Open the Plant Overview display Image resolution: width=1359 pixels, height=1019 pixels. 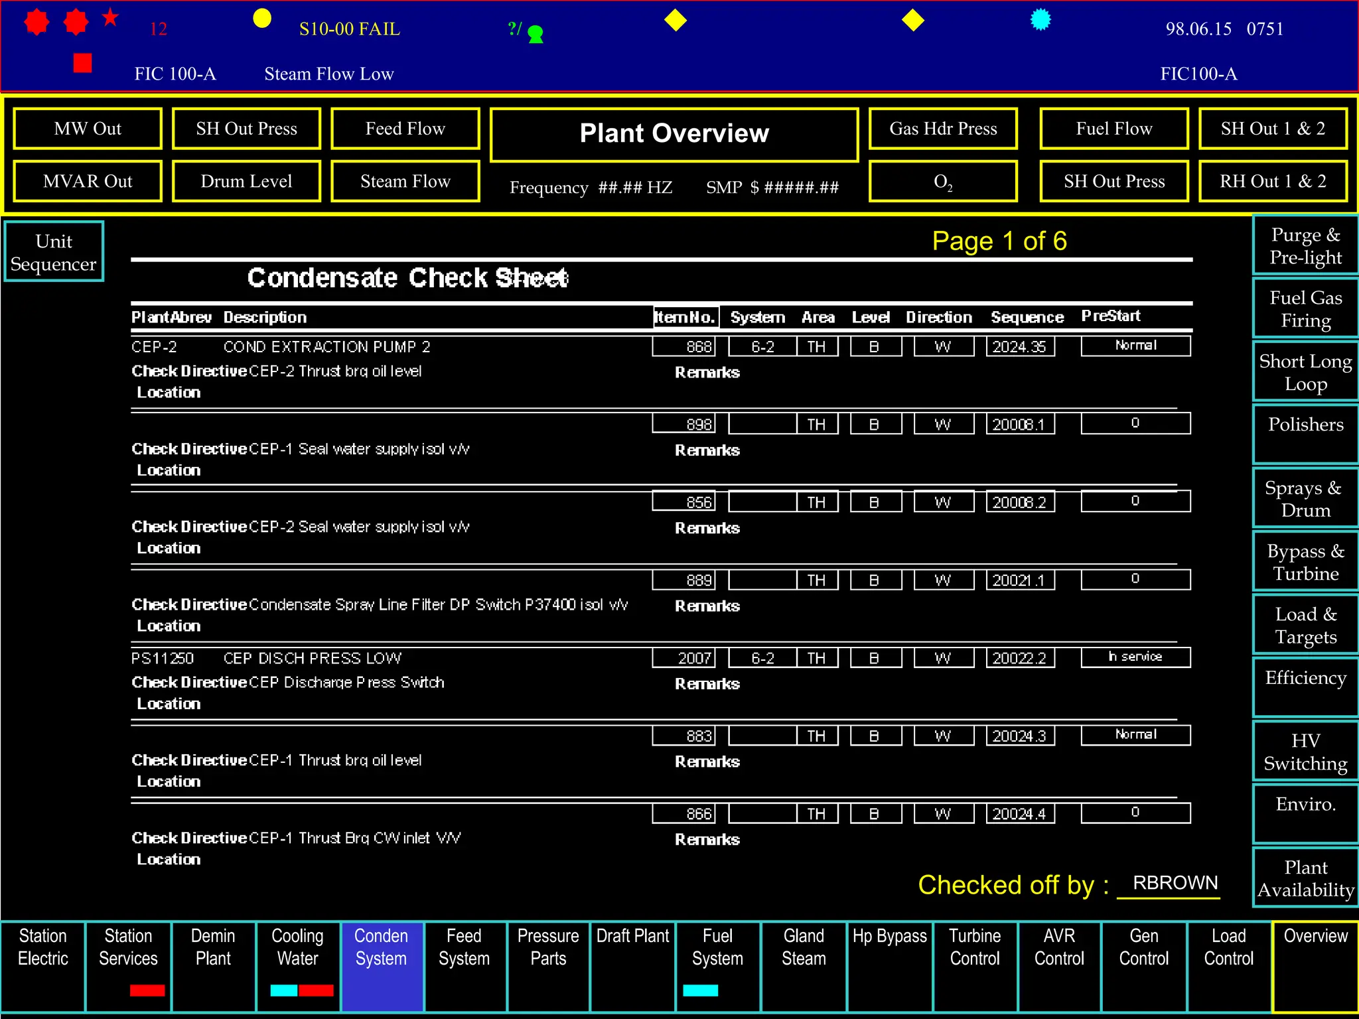pos(674,134)
